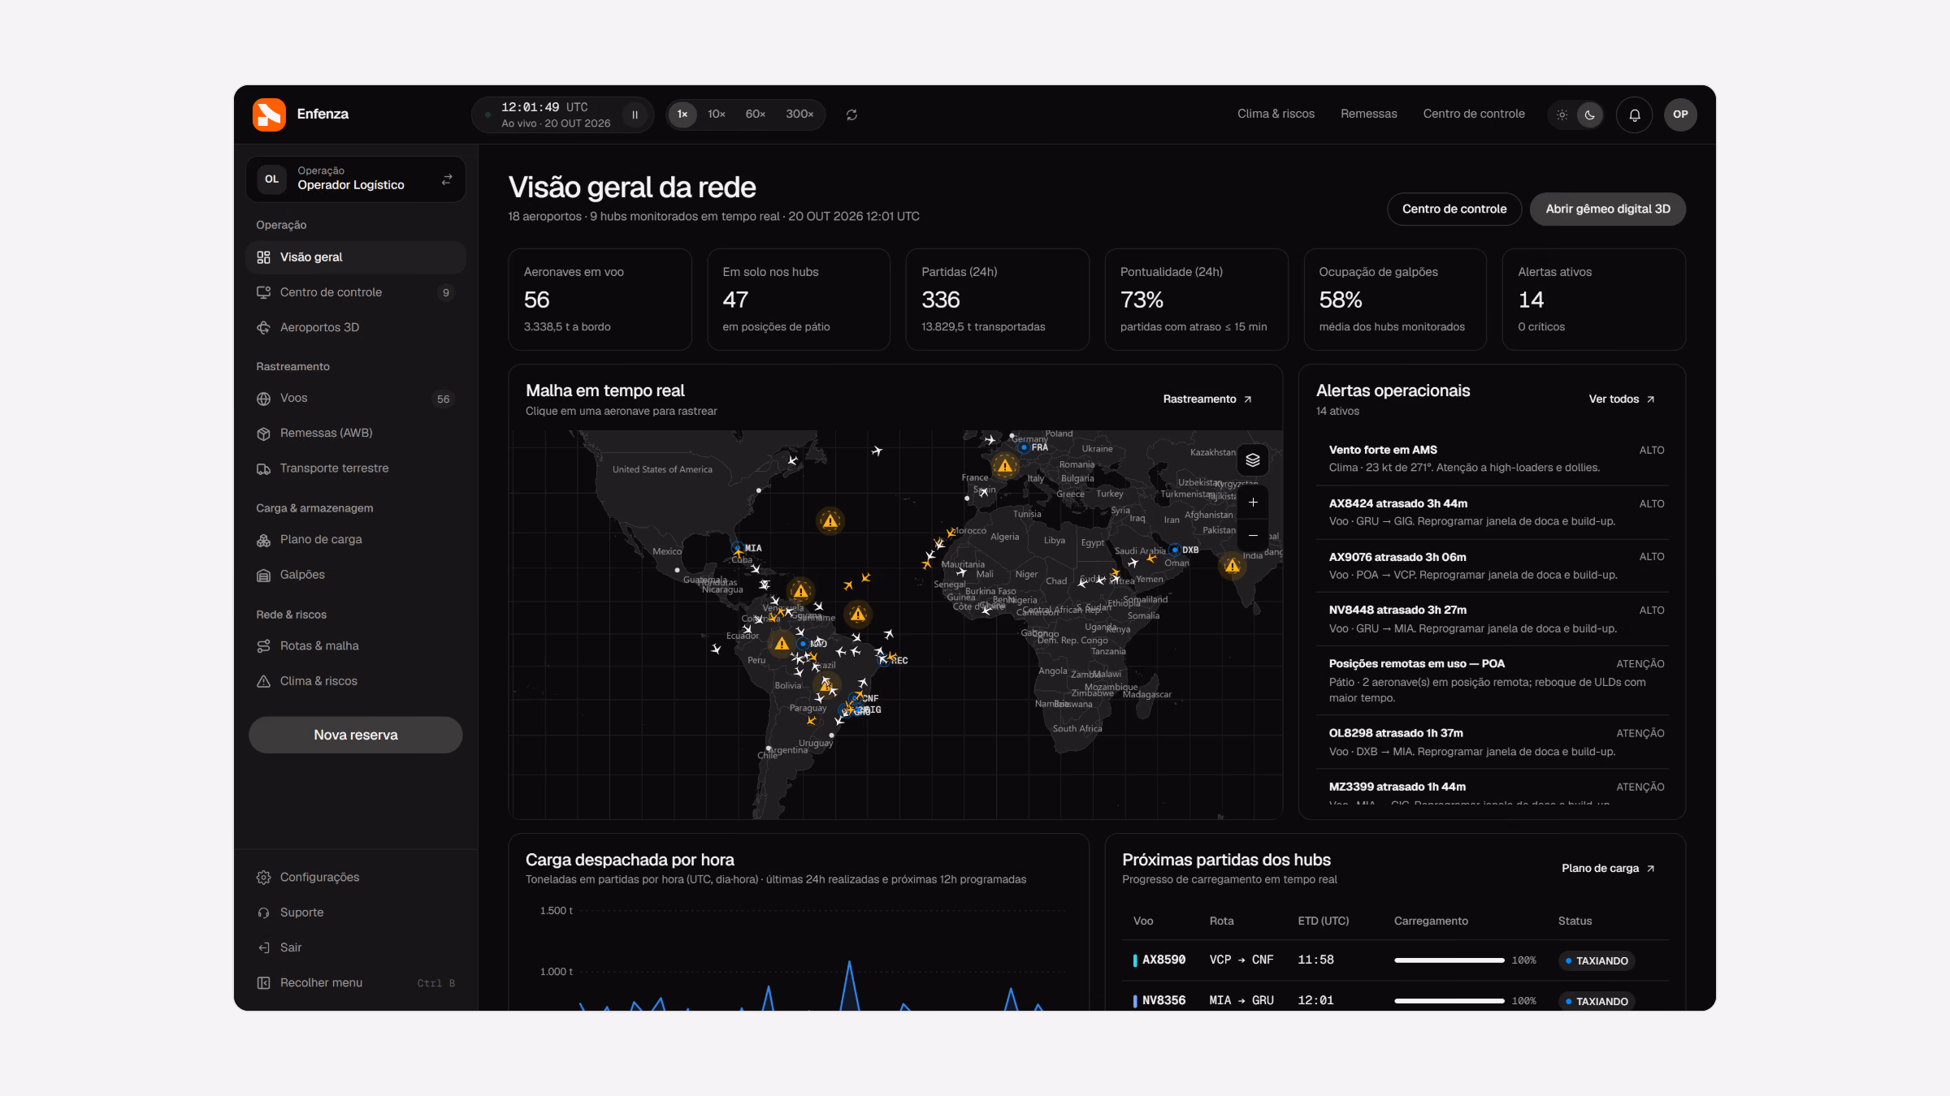
Task: Open map layers selector
Action: pyautogui.click(x=1253, y=460)
